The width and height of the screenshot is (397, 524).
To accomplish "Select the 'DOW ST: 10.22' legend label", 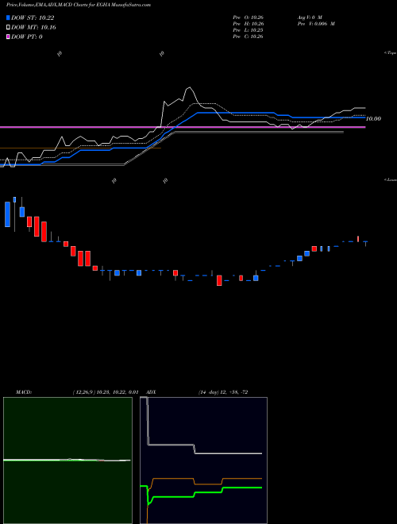I will (x=33, y=17).
